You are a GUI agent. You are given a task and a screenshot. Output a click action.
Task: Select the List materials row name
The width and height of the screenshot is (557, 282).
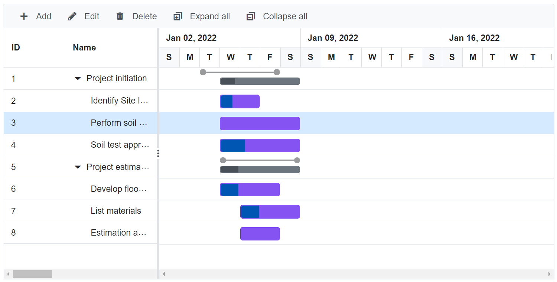coord(116,211)
